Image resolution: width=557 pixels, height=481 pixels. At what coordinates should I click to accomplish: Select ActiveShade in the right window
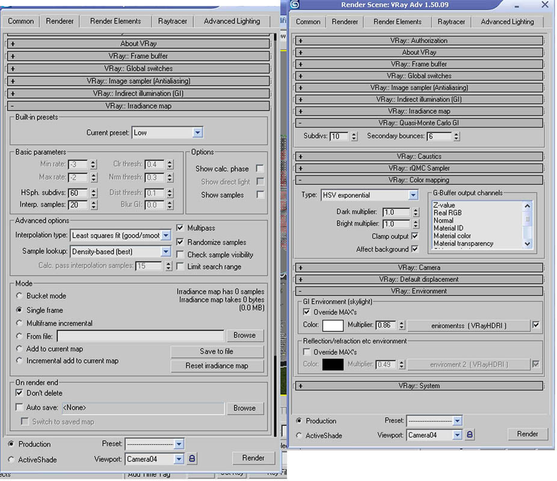point(299,435)
